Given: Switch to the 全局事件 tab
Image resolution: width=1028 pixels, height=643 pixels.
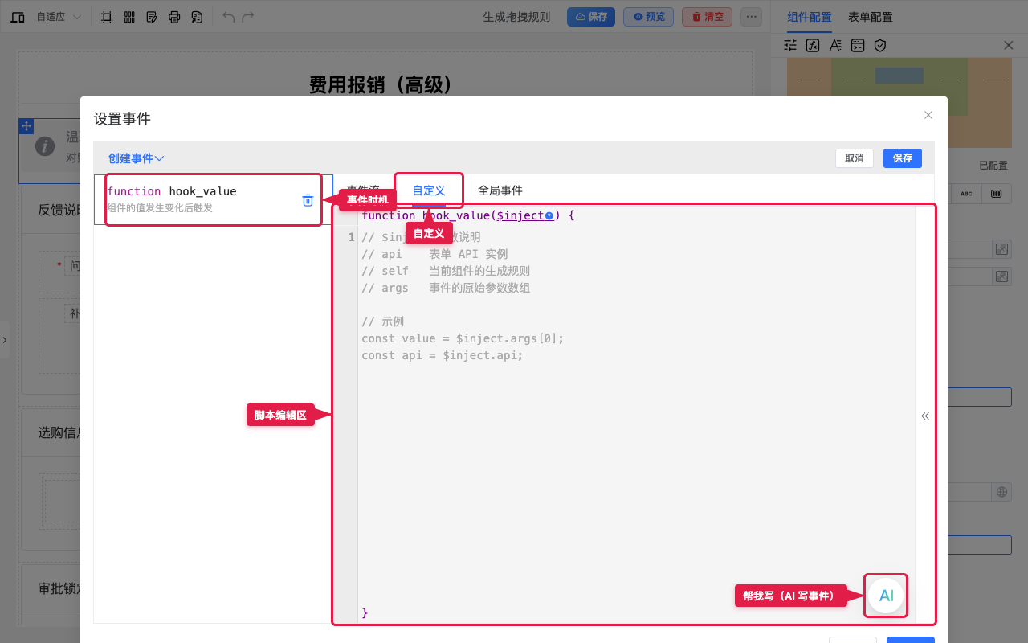Looking at the screenshot, I should coord(500,190).
